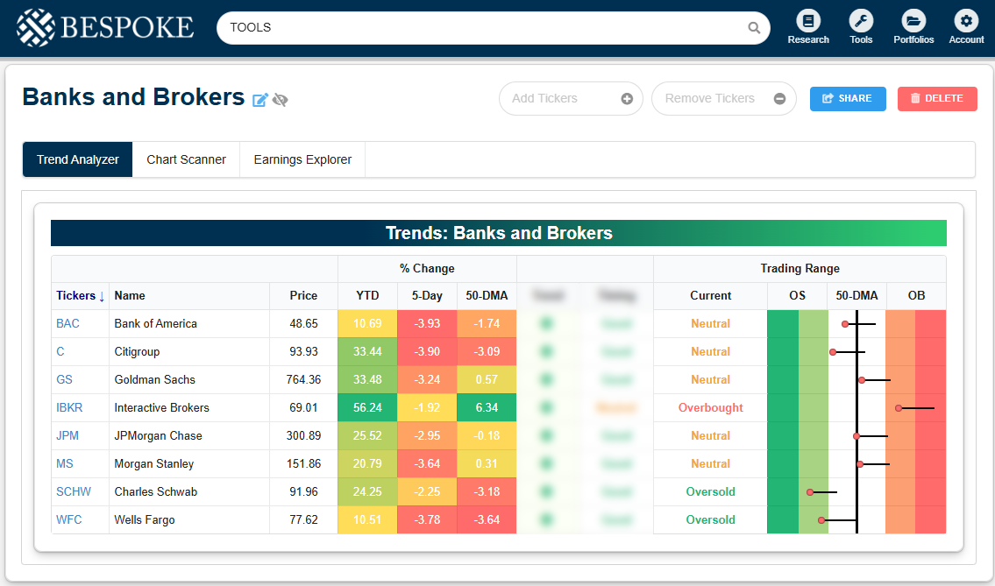Image resolution: width=995 pixels, height=586 pixels.
Task: Open the IBKR ticker link
Action: coord(70,408)
